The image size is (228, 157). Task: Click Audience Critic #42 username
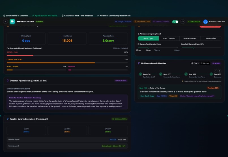(x=217, y=21)
